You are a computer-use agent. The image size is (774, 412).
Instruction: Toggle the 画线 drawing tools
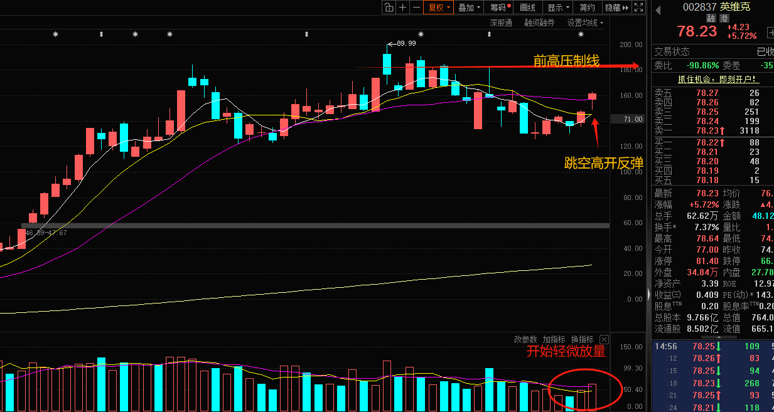coord(528,8)
